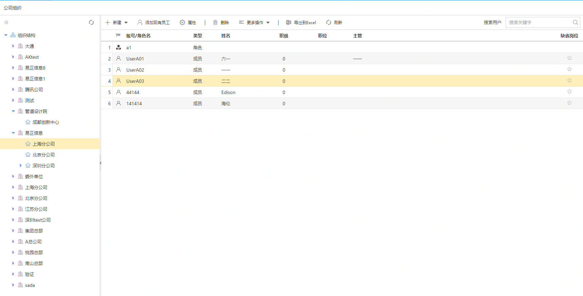Toggle the star for account 141414

click(569, 103)
